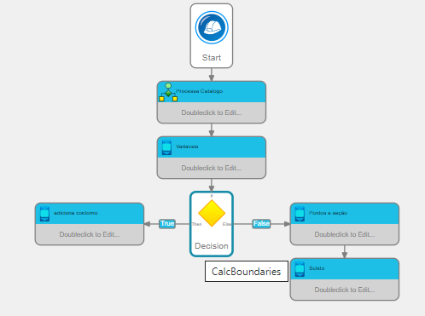Click the False branch label

[x=261, y=224]
